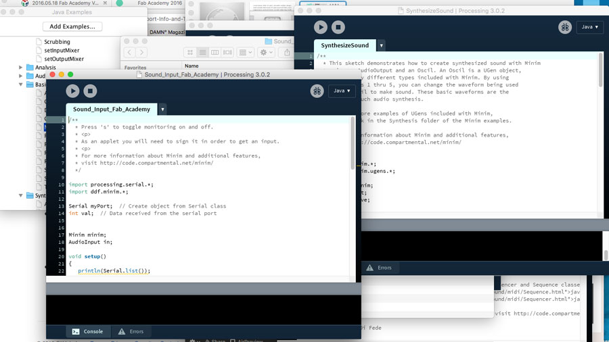Click 'void setup()' code line

87,257
